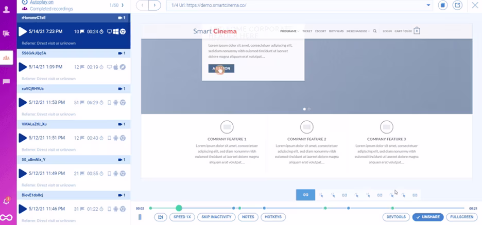Click the timeline progress handle
Viewport: 482px width, 225px height.
pyautogui.click(x=179, y=208)
